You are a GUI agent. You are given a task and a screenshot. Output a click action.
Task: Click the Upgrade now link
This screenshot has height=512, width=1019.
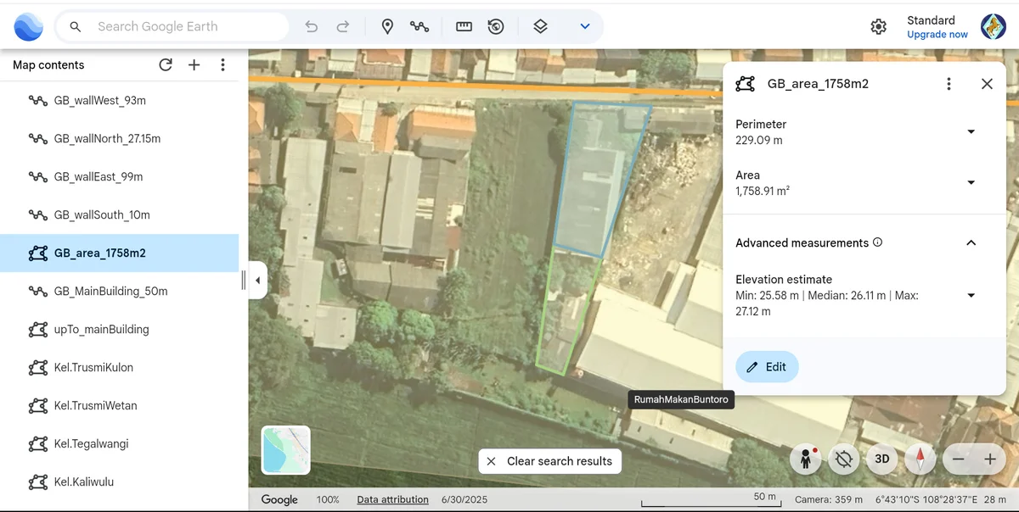point(937,35)
